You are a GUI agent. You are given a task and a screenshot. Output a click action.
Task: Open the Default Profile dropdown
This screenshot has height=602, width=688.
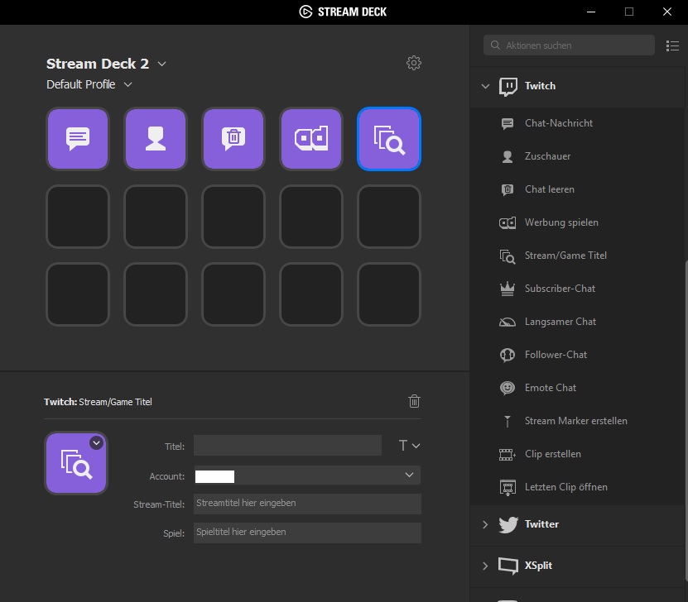tap(127, 84)
